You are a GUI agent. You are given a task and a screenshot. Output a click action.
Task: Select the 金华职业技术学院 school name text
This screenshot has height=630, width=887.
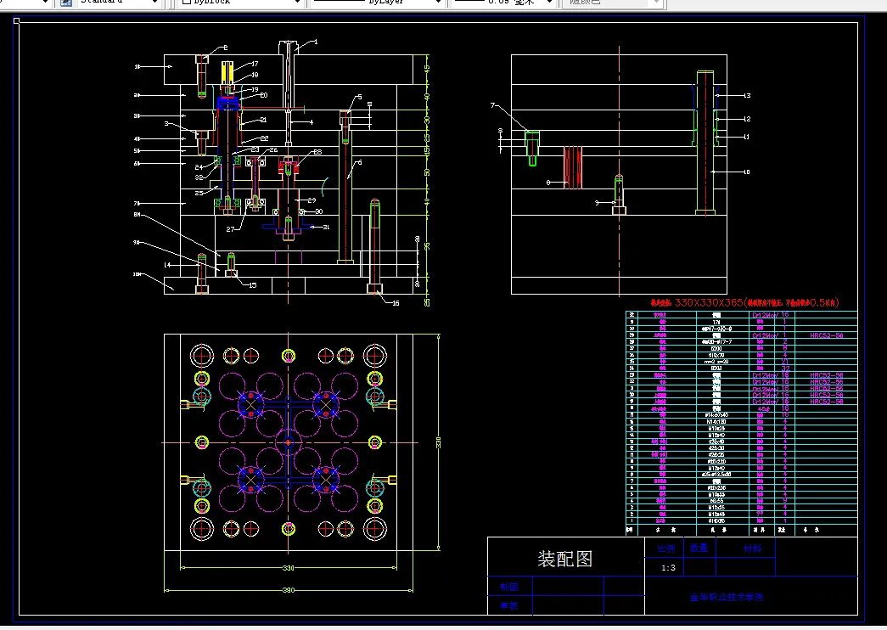pos(727,597)
